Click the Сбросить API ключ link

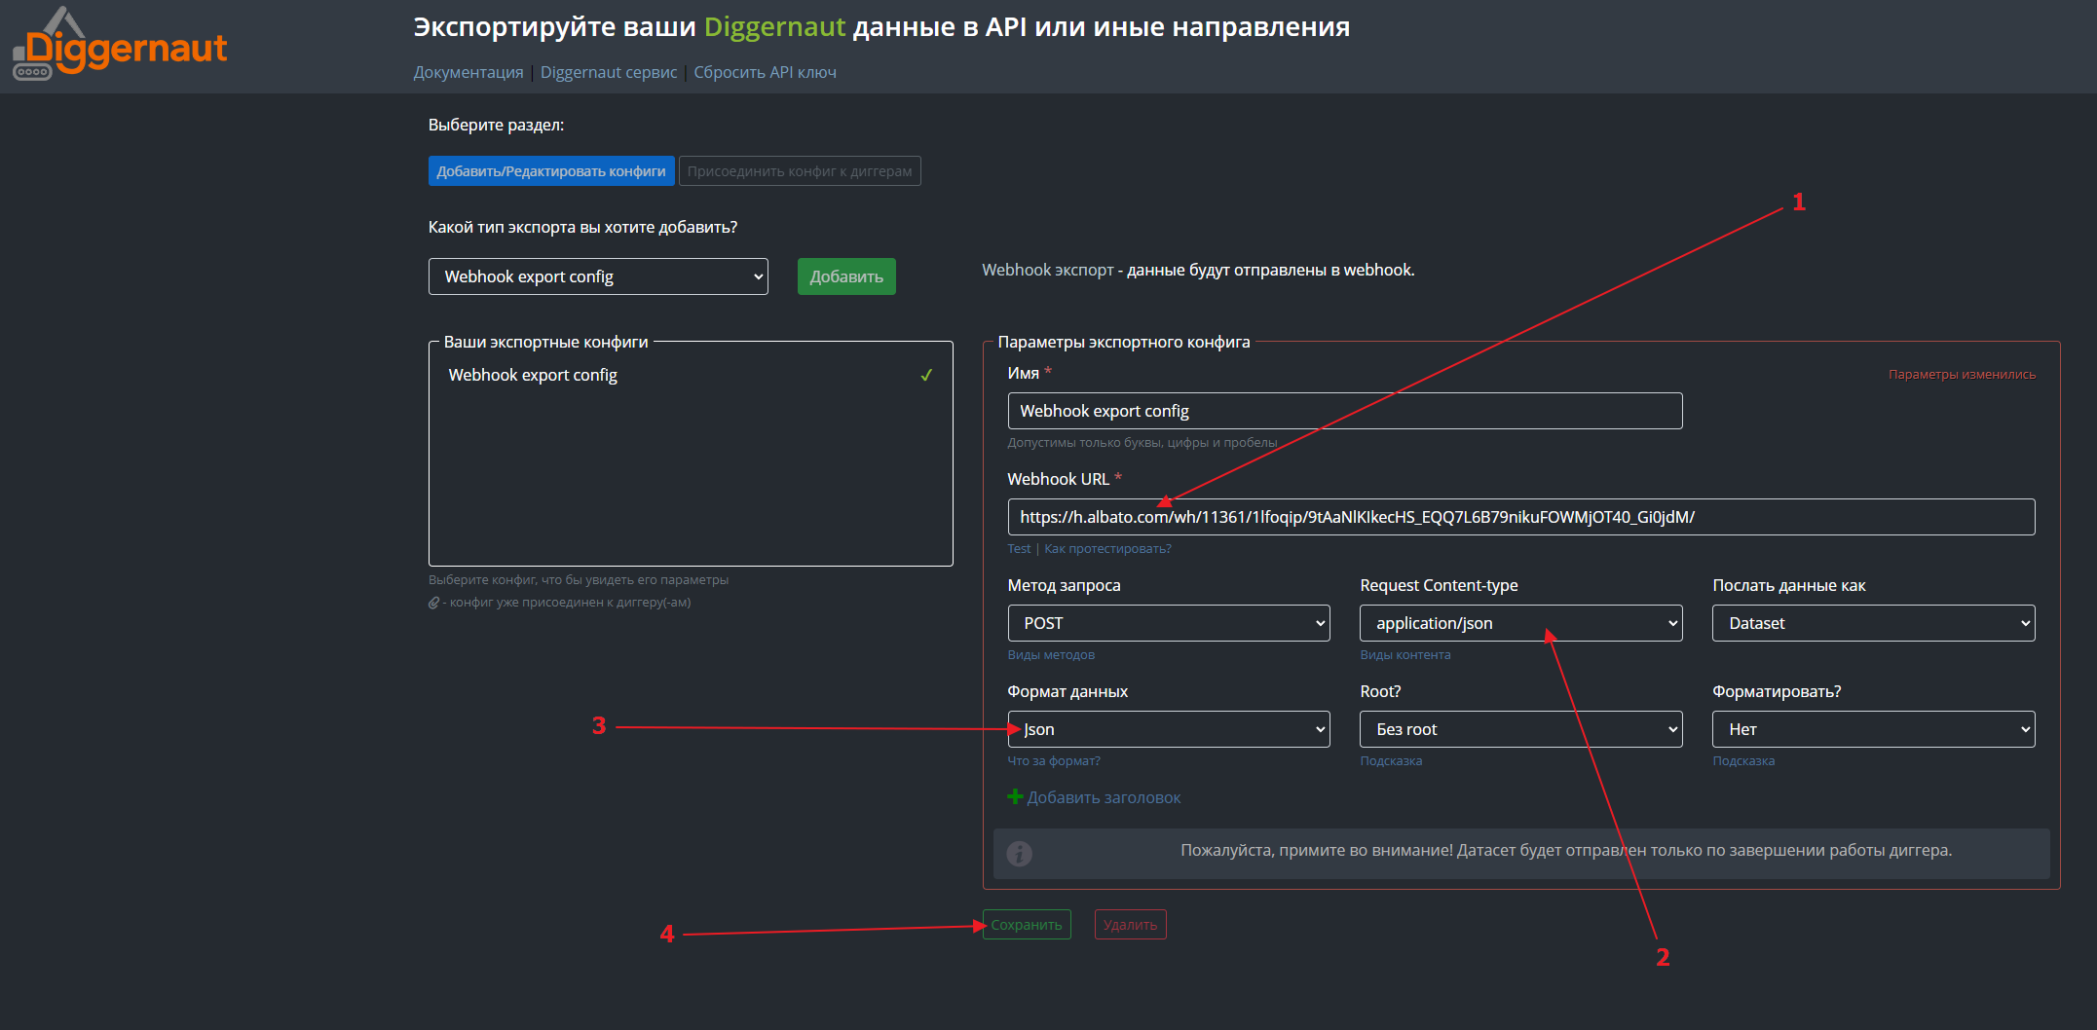click(766, 72)
